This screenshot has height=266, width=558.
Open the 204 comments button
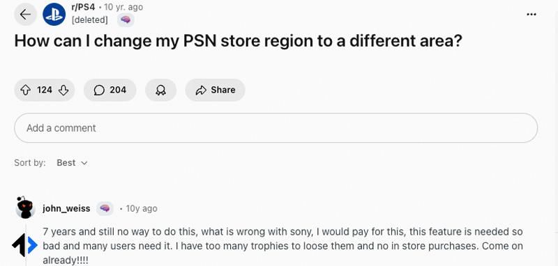(110, 91)
